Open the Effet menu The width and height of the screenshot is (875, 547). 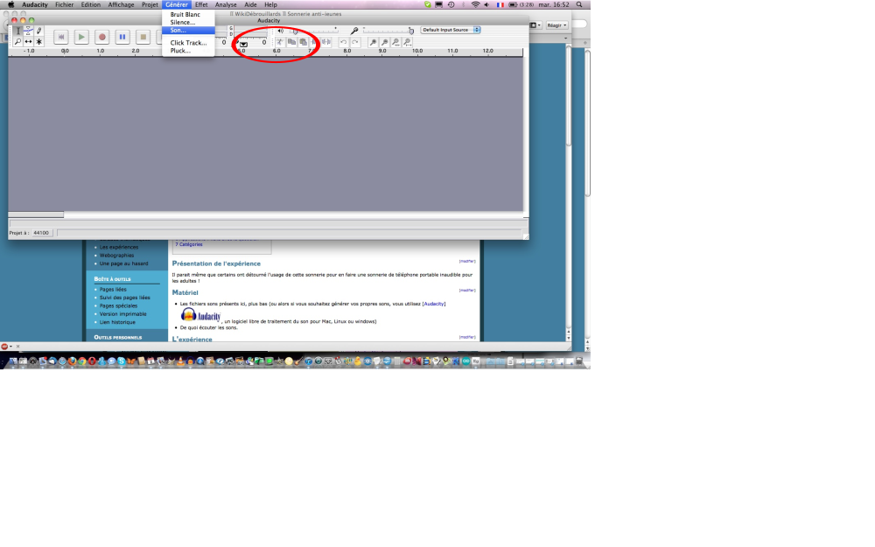(201, 4)
